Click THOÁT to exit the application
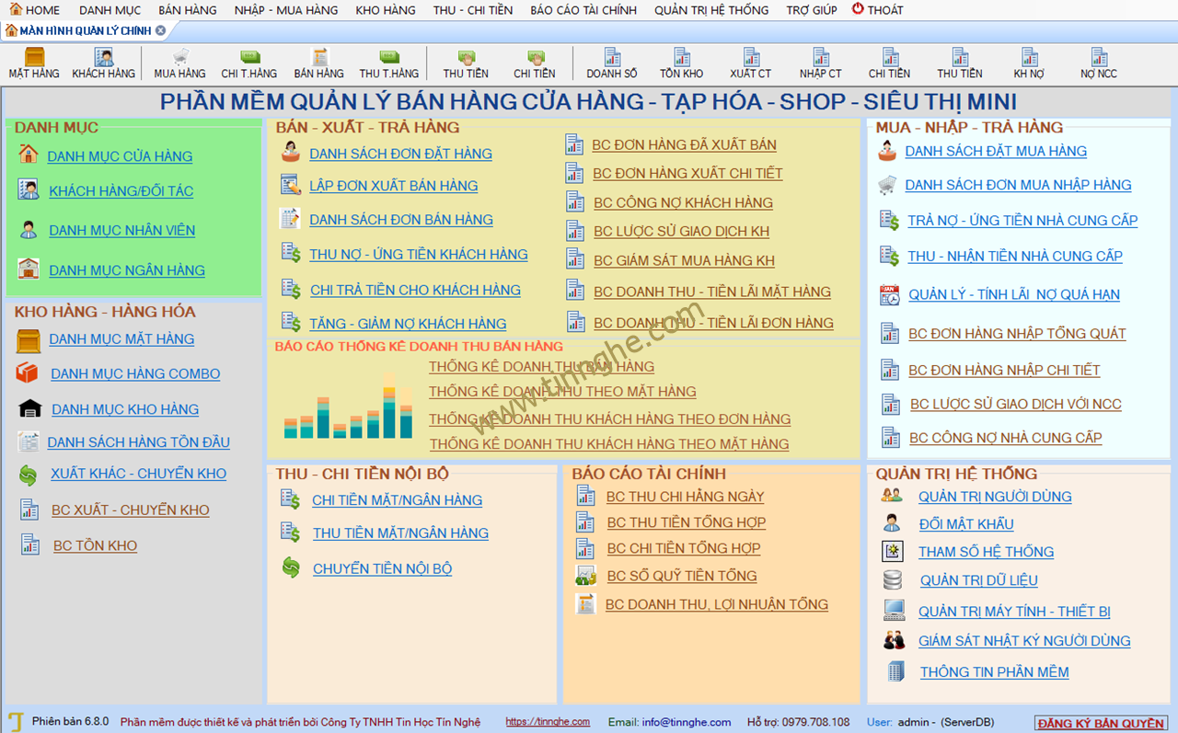 [x=877, y=10]
